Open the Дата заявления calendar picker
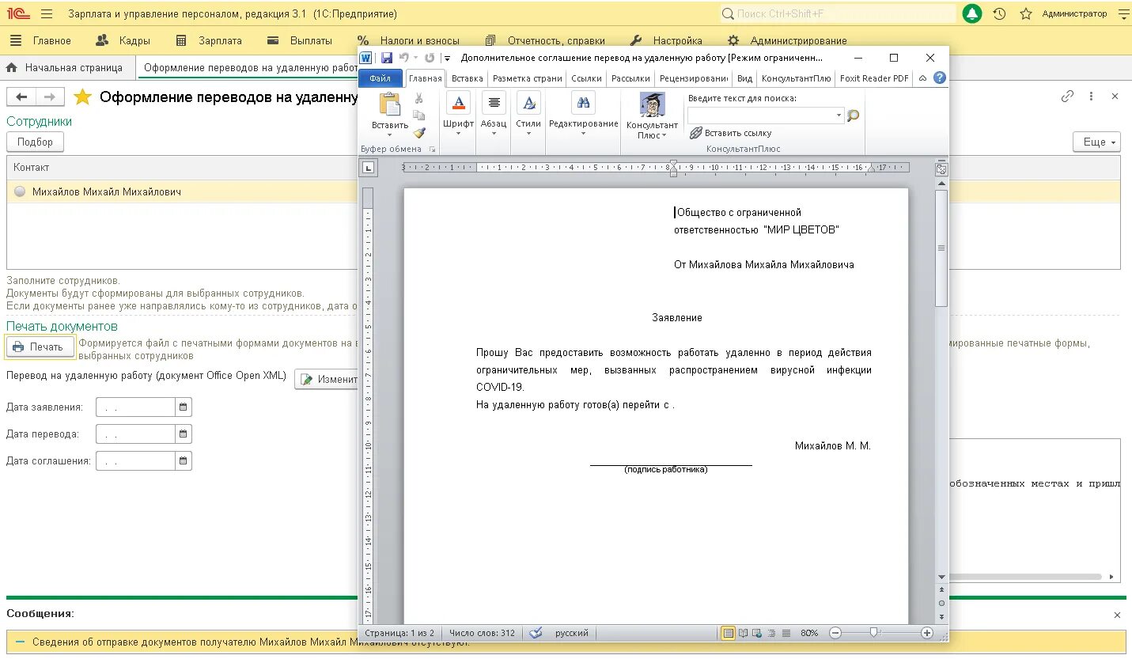This screenshot has height=659, width=1132. (183, 407)
